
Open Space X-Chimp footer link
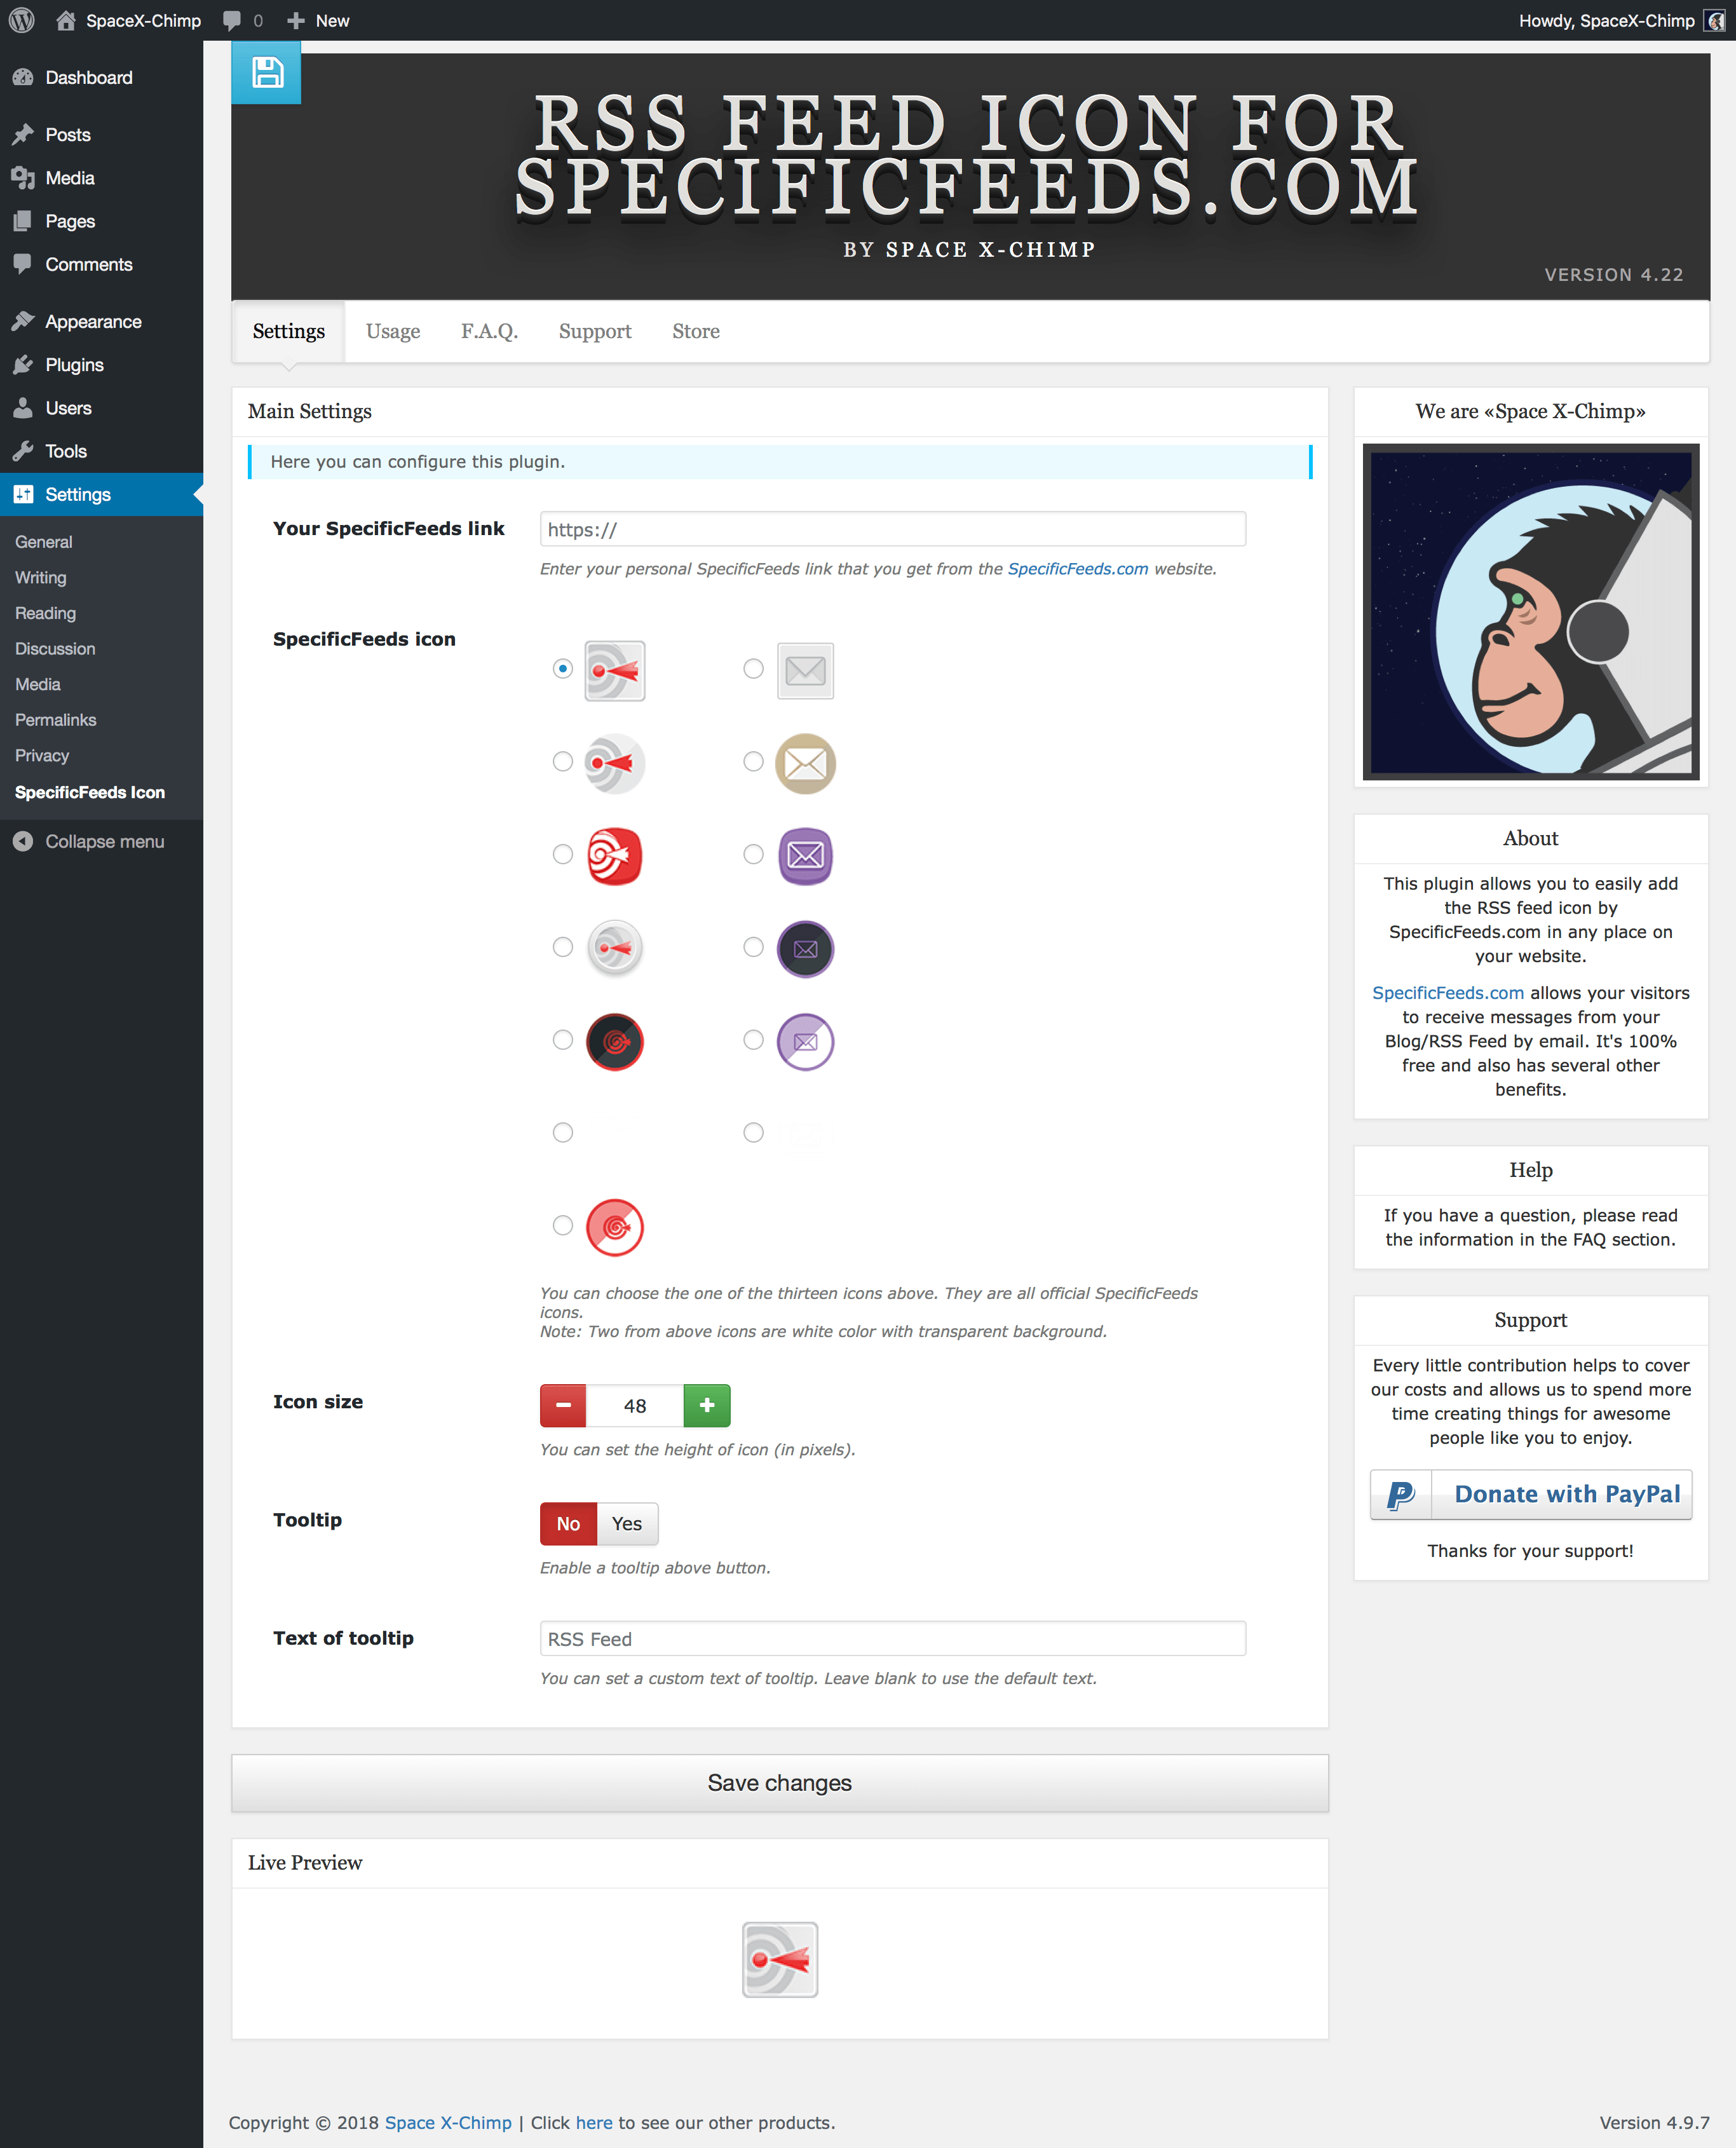tap(448, 2122)
